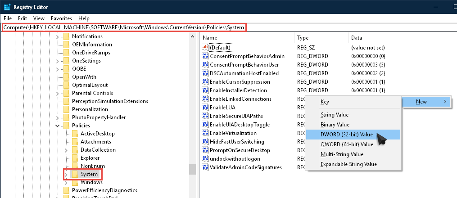Click the Policies folder icon

point(67,126)
